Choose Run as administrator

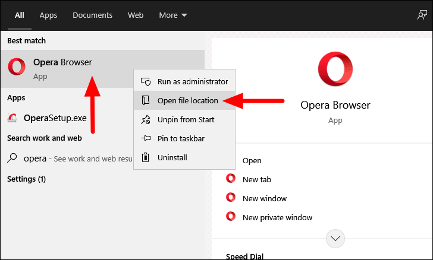tap(184, 81)
